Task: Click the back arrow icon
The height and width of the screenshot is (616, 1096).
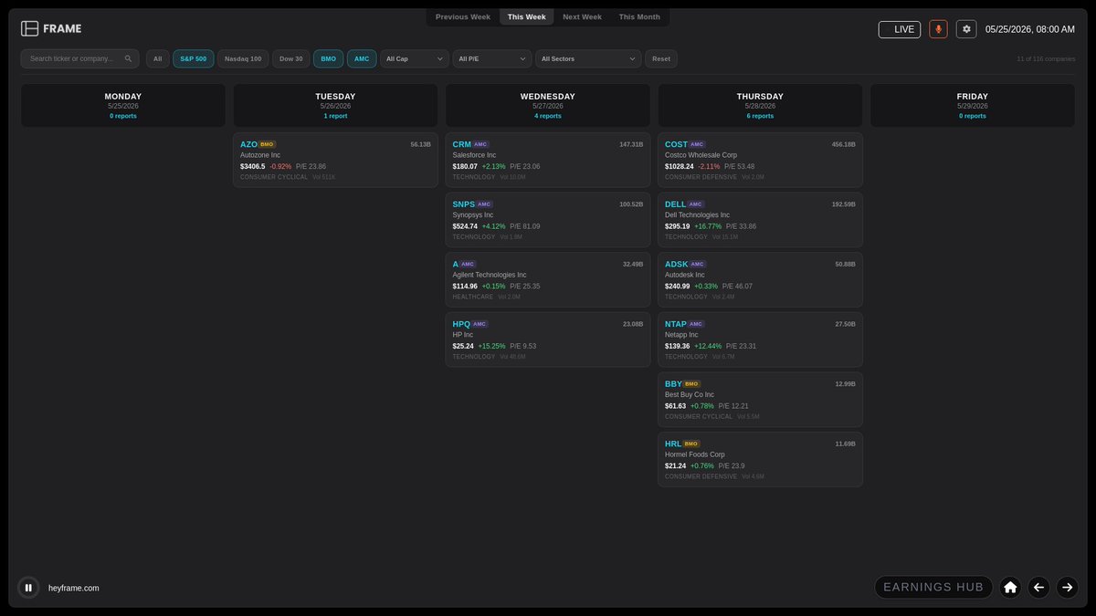Action: (1038, 587)
